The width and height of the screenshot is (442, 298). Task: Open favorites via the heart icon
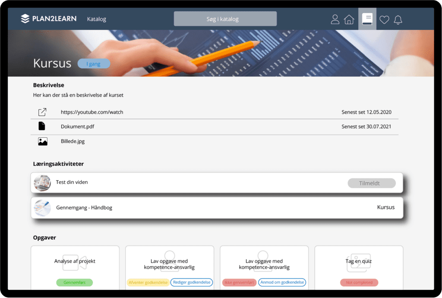coord(384,19)
